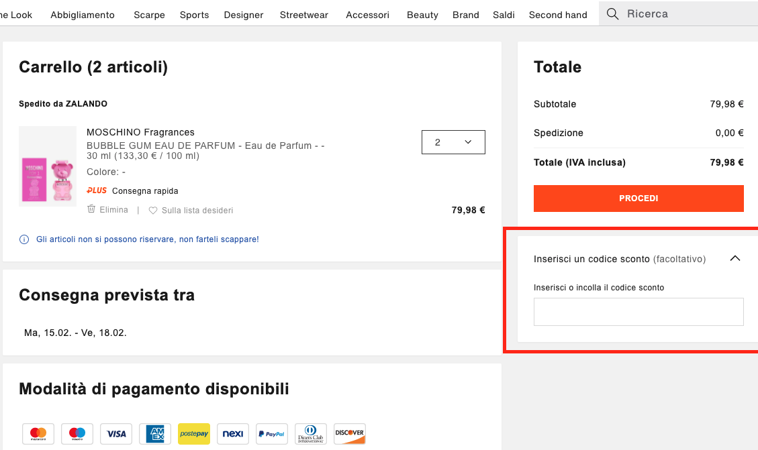Viewport: 758px width, 450px height.
Task: Click the Totale (IVA inclusa) label
Action: (579, 162)
